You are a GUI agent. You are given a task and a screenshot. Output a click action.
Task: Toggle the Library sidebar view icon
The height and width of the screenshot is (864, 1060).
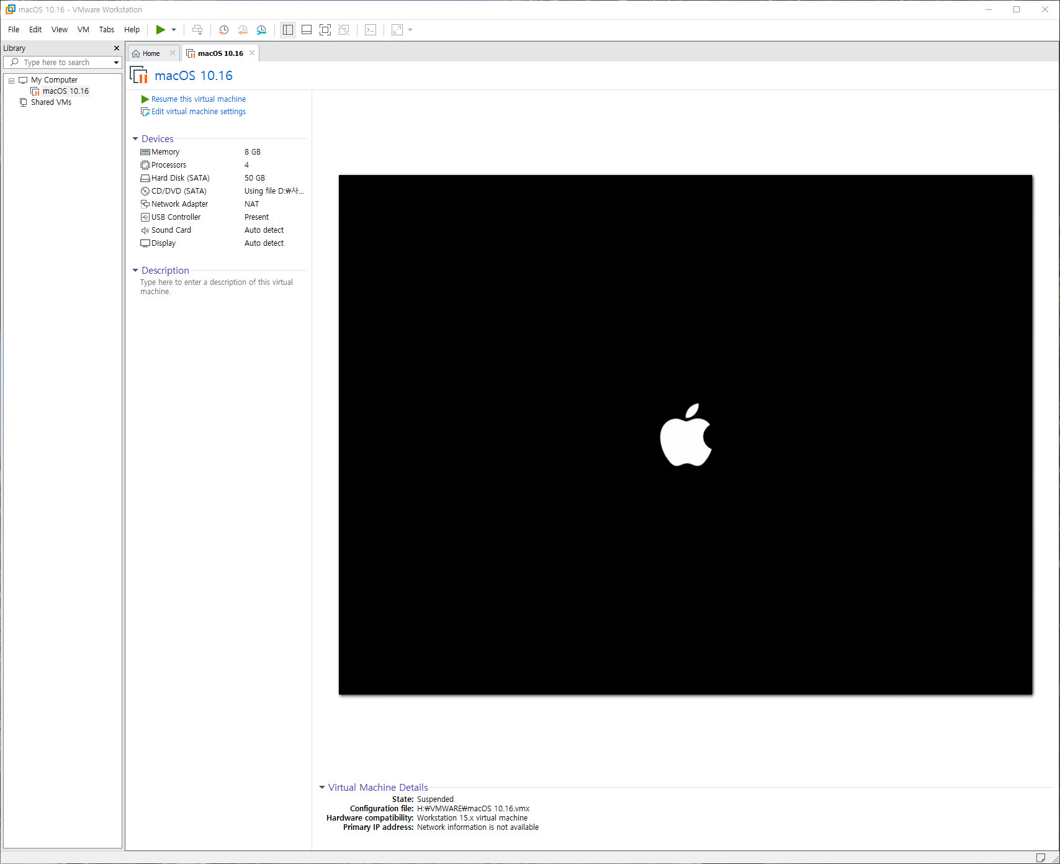pyautogui.click(x=288, y=30)
